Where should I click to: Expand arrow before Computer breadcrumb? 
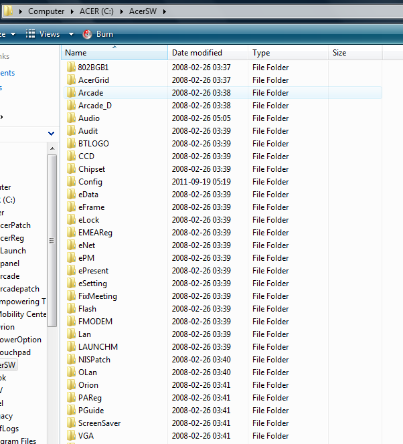point(20,11)
